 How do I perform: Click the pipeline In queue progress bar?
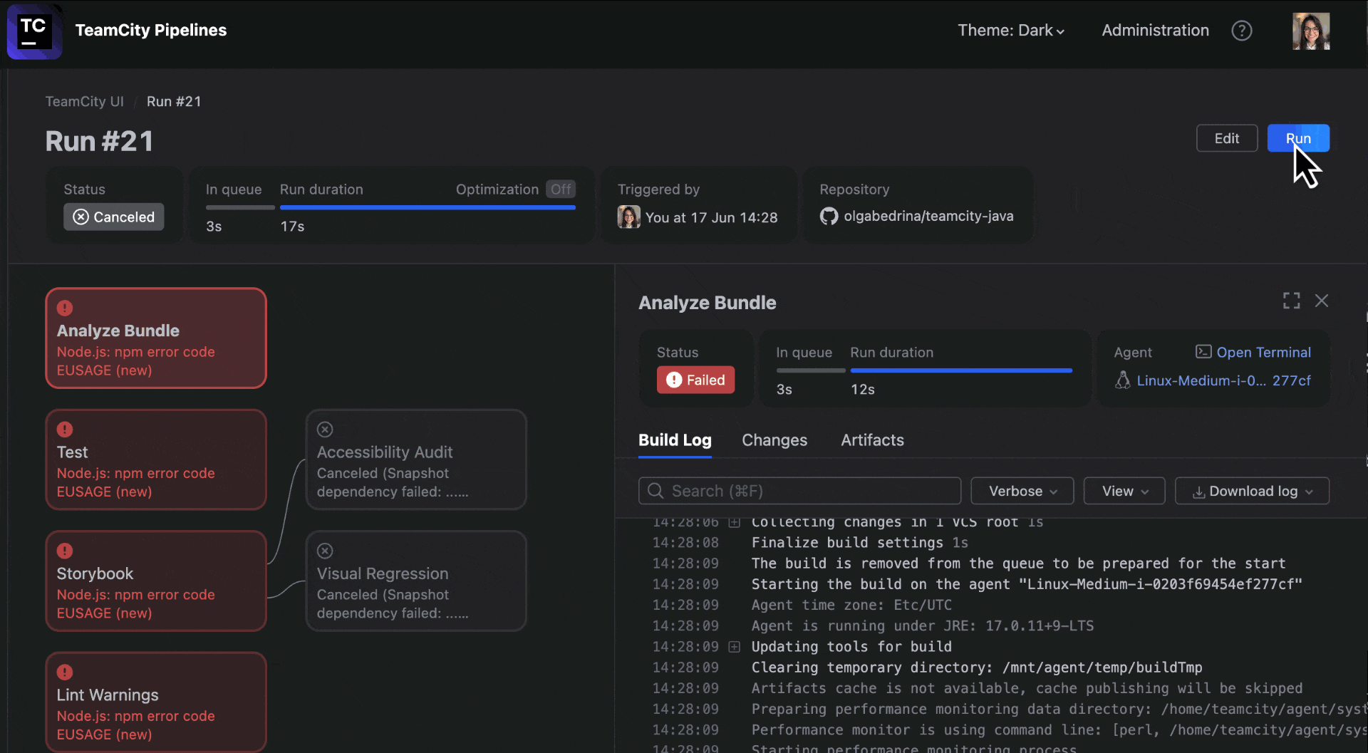(240, 207)
